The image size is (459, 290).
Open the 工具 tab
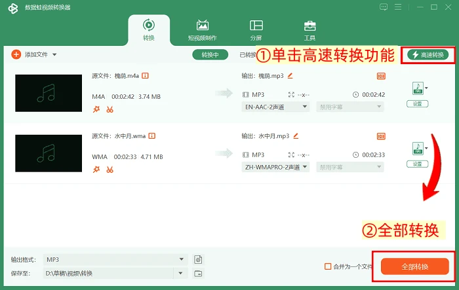click(309, 30)
